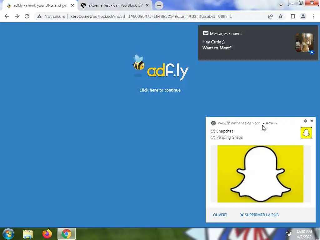Click the '(7) Pending Snaps' text
This screenshot has height=240, width=320.
coord(227,137)
